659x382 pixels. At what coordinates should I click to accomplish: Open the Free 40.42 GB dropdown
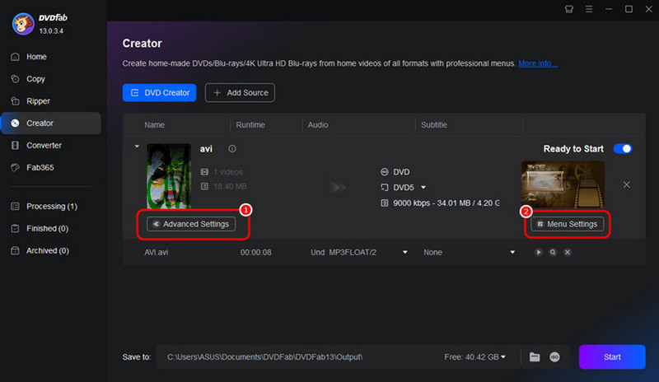tap(475, 356)
